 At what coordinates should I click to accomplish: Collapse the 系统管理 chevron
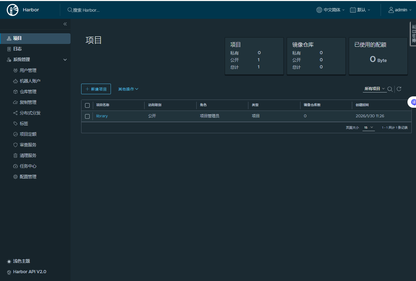(x=65, y=60)
